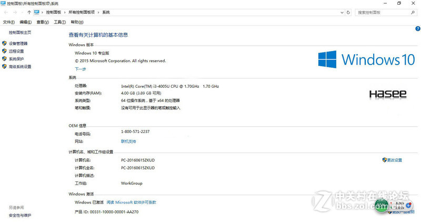Click shield icon next to 更改设置
This screenshot has height=224, width=421.
coord(384,160)
